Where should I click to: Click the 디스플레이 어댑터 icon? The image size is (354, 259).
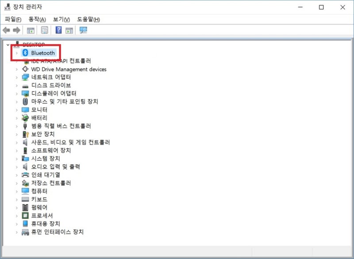25,93
